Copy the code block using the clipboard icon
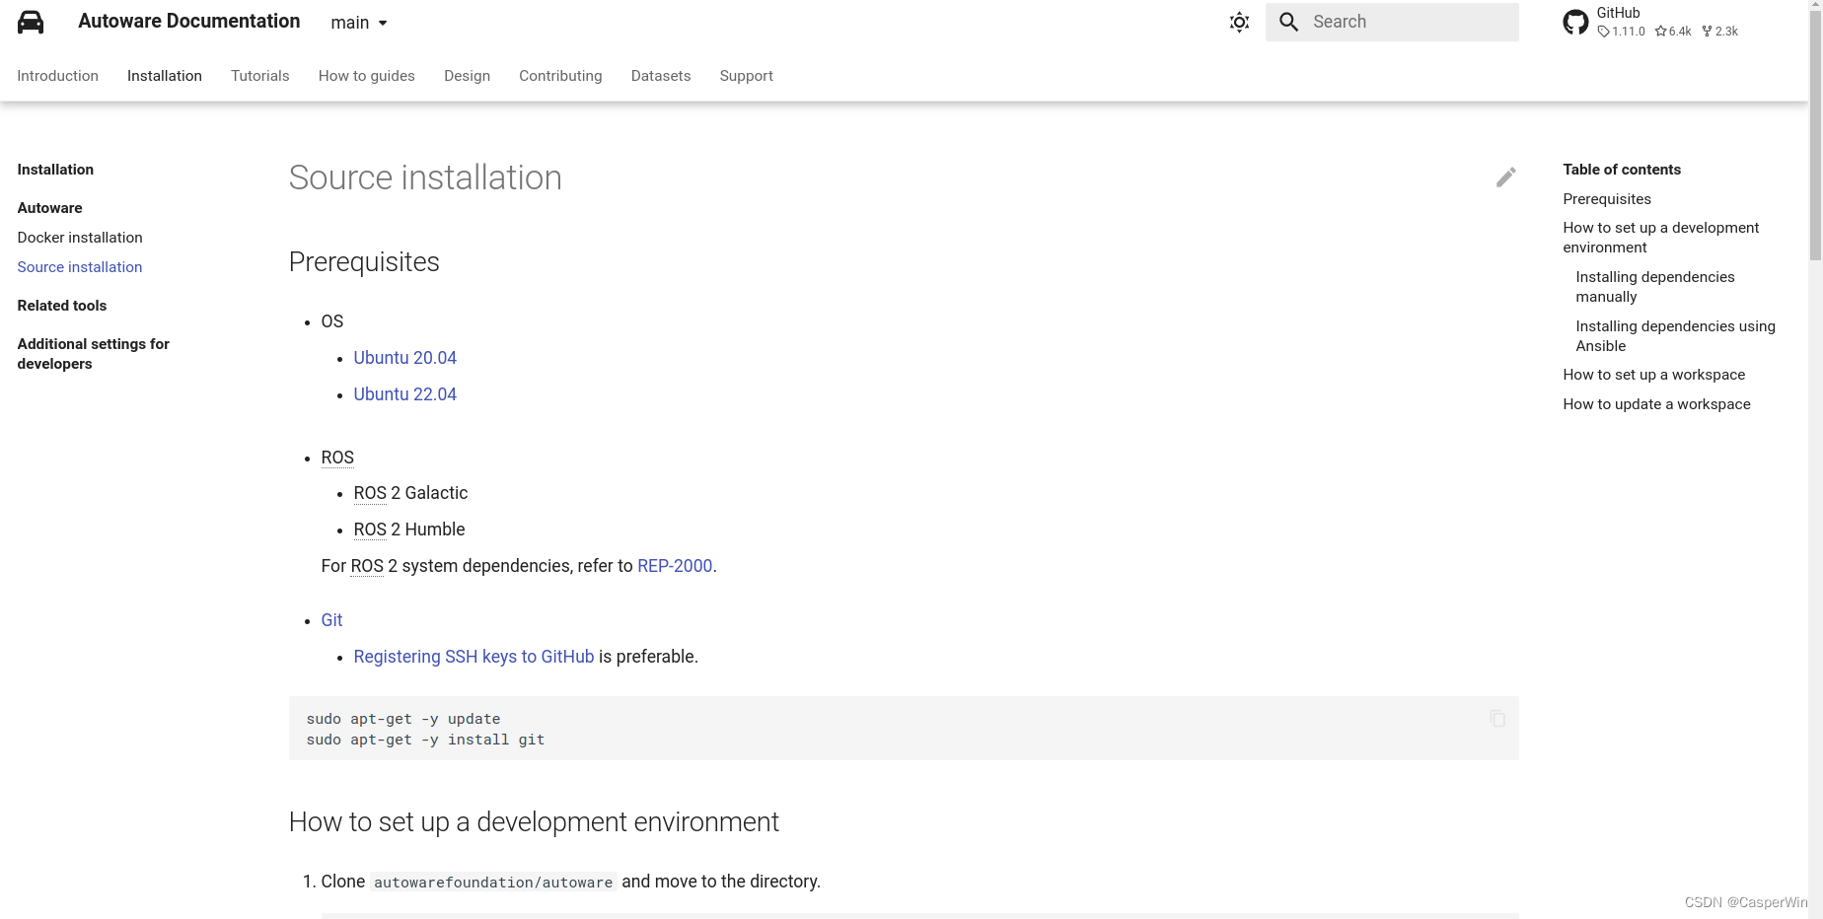Image resolution: width=1823 pixels, height=919 pixels. [x=1497, y=719]
